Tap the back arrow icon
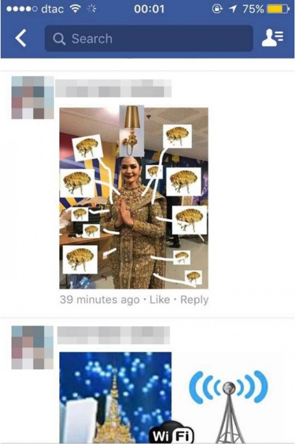299x444 pixels. pos(20,38)
